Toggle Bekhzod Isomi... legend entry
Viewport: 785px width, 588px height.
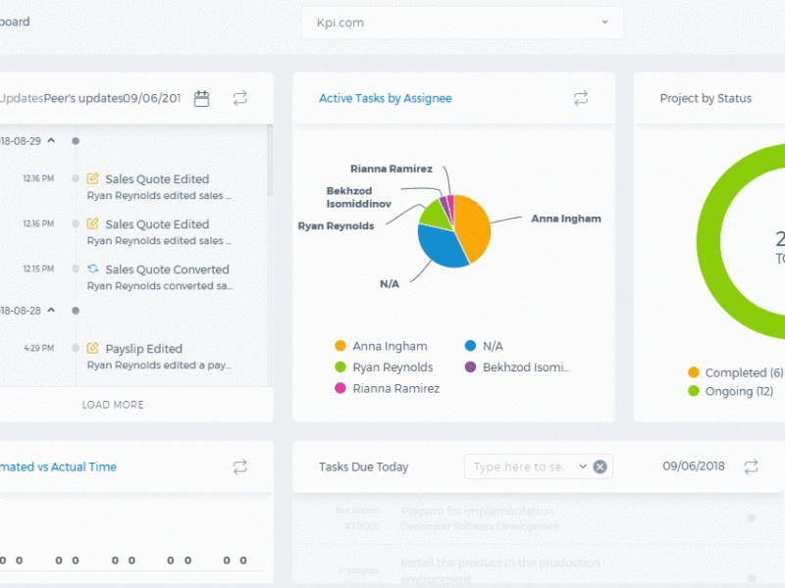[518, 367]
